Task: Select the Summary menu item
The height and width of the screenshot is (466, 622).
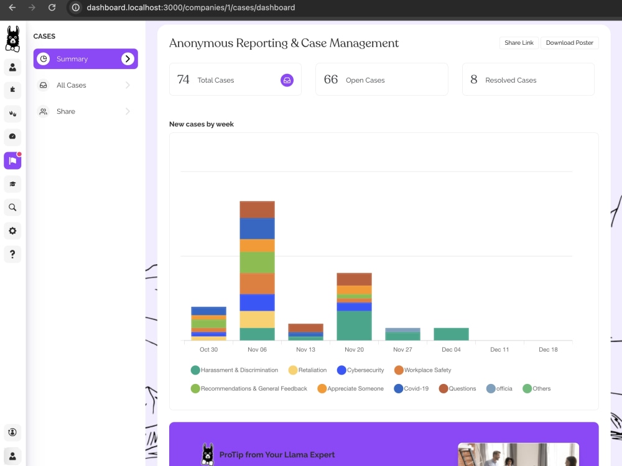Action: click(x=86, y=58)
